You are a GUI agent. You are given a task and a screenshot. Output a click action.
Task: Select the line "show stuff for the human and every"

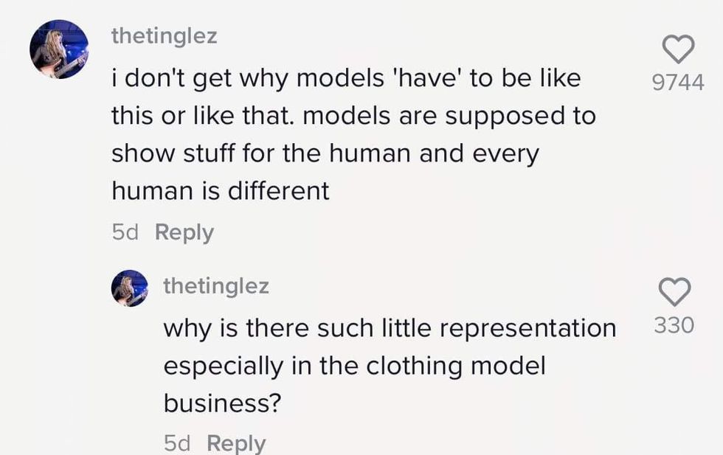point(325,154)
